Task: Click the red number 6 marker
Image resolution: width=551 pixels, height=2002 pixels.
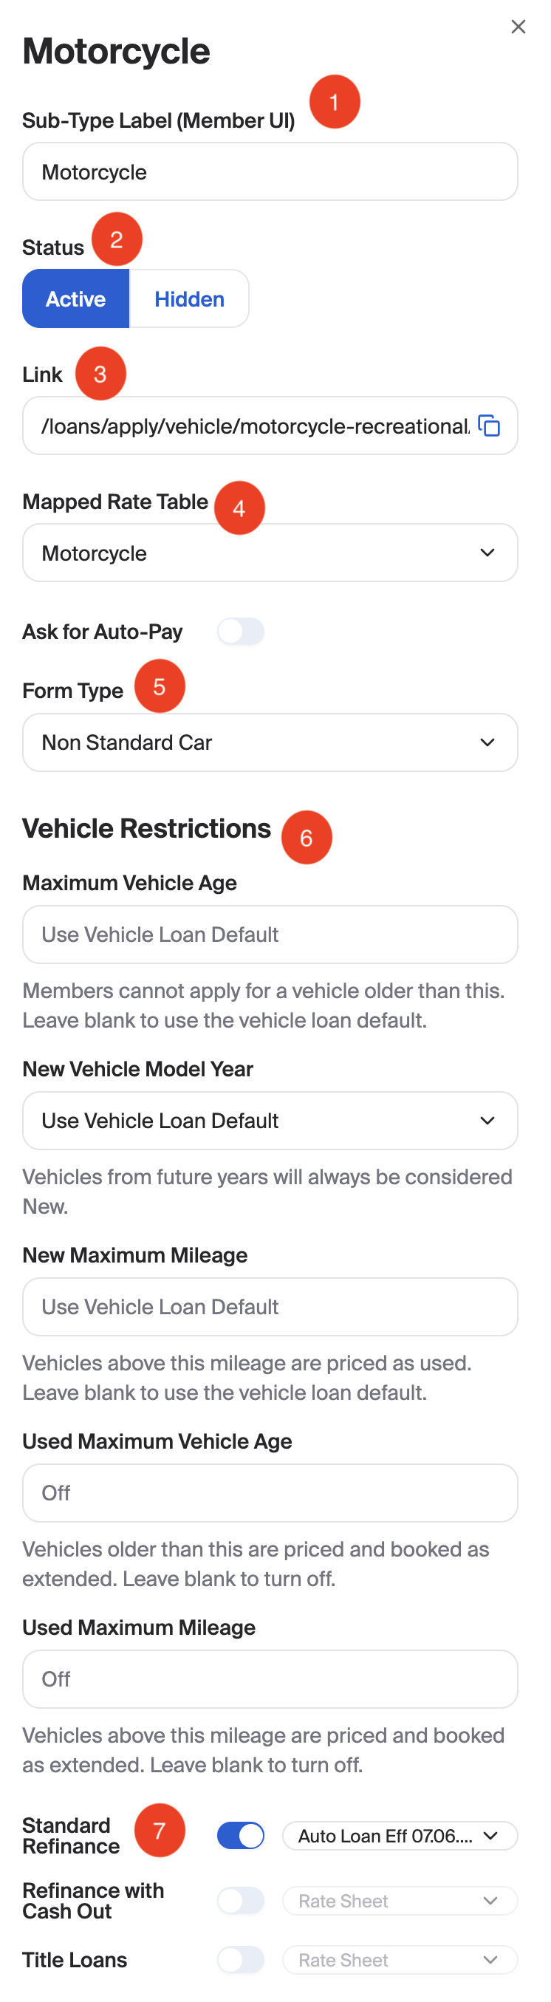Action: pos(307,838)
